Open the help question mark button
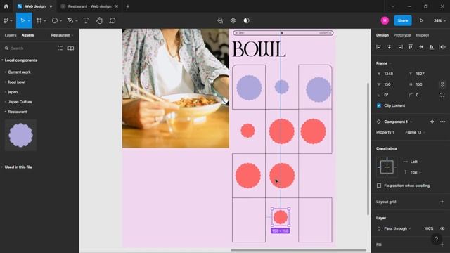Image resolution: width=450 pixels, height=253 pixels. point(436,239)
